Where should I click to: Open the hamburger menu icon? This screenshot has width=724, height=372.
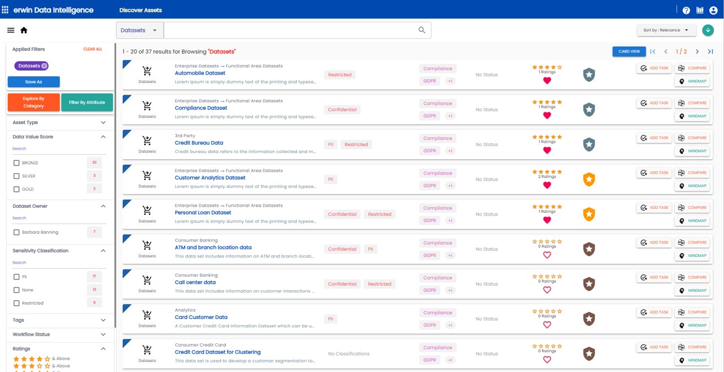point(10,30)
